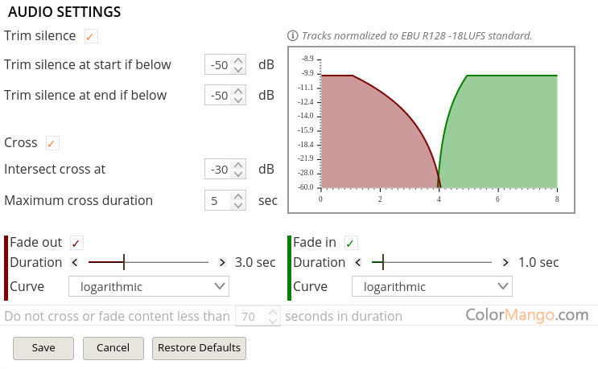This screenshot has width=598, height=369.
Task: Toggle the Trim silence checkbox
Action: [90, 36]
